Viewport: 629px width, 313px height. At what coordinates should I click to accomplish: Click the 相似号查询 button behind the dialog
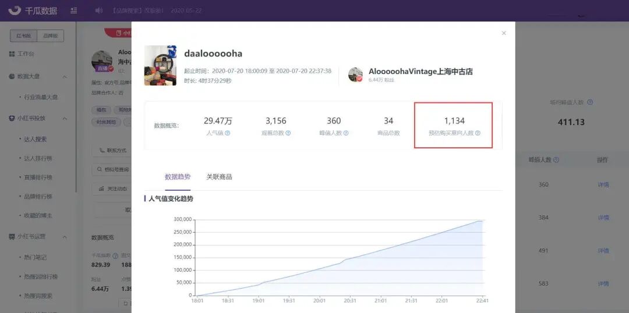coord(112,170)
